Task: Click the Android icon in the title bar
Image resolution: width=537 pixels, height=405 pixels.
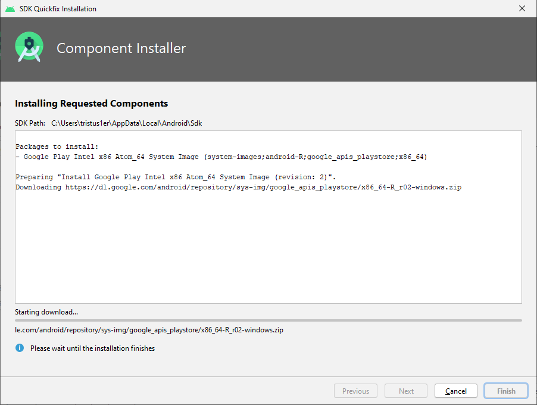Action: (10, 9)
